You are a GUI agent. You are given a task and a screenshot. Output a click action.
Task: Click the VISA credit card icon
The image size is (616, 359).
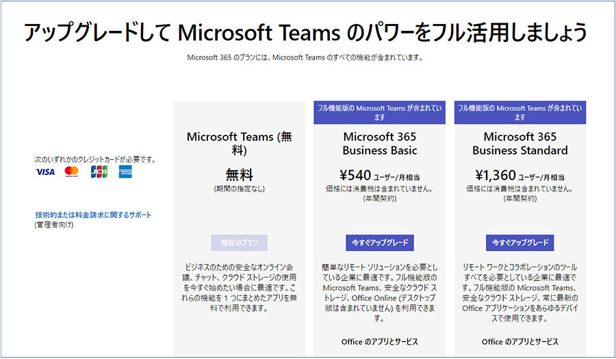coord(45,172)
